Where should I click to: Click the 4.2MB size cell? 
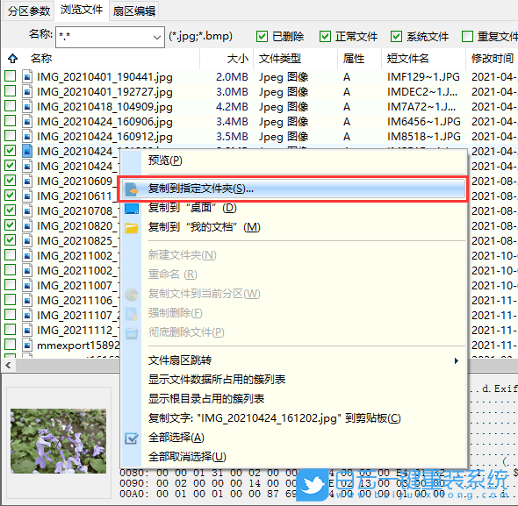click(x=232, y=107)
